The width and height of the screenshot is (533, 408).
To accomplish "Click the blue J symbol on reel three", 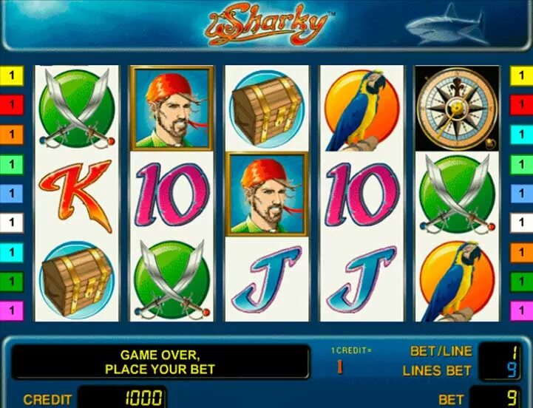I will click(267, 279).
